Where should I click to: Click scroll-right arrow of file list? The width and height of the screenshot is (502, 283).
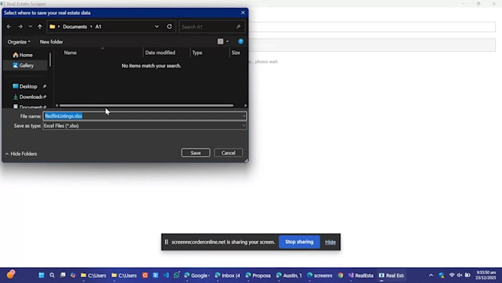[245, 106]
